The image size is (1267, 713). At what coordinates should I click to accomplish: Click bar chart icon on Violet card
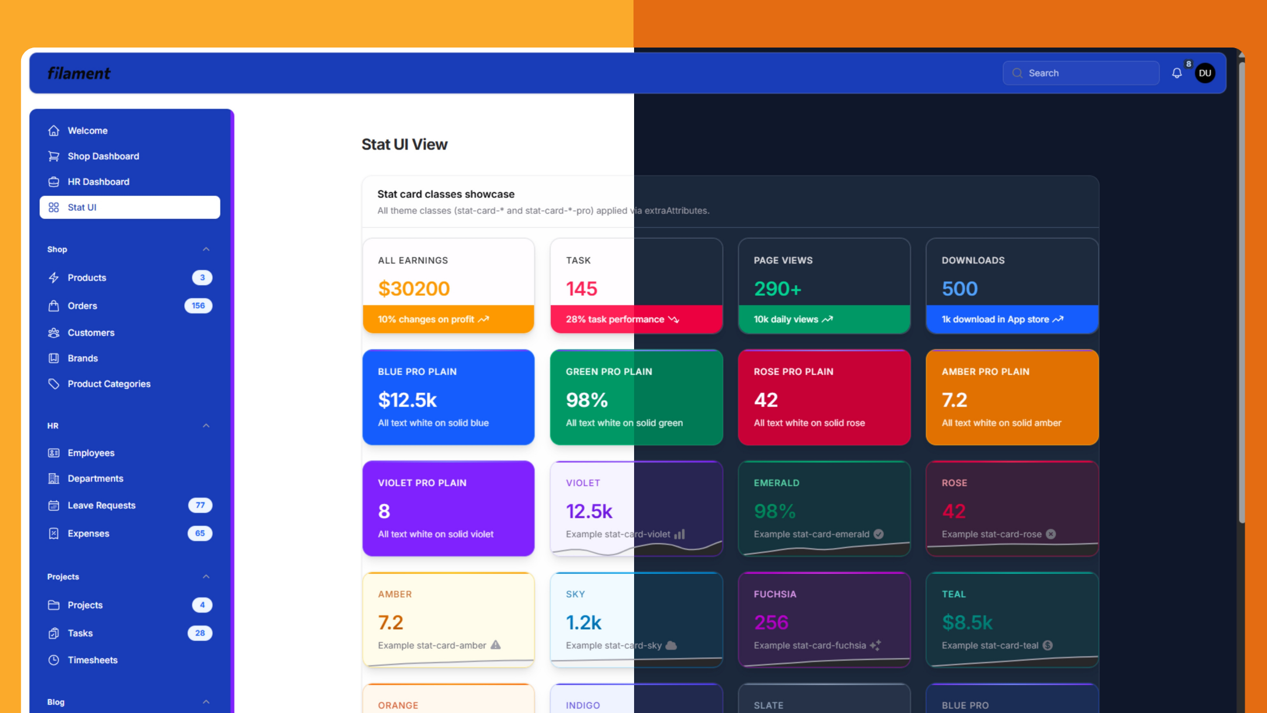pyautogui.click(x=679, y=534)
